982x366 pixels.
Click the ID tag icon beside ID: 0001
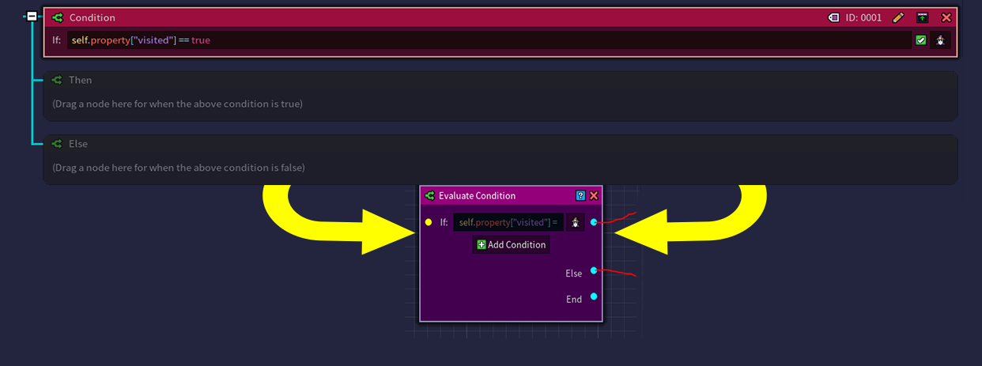(x=833, y=17)
